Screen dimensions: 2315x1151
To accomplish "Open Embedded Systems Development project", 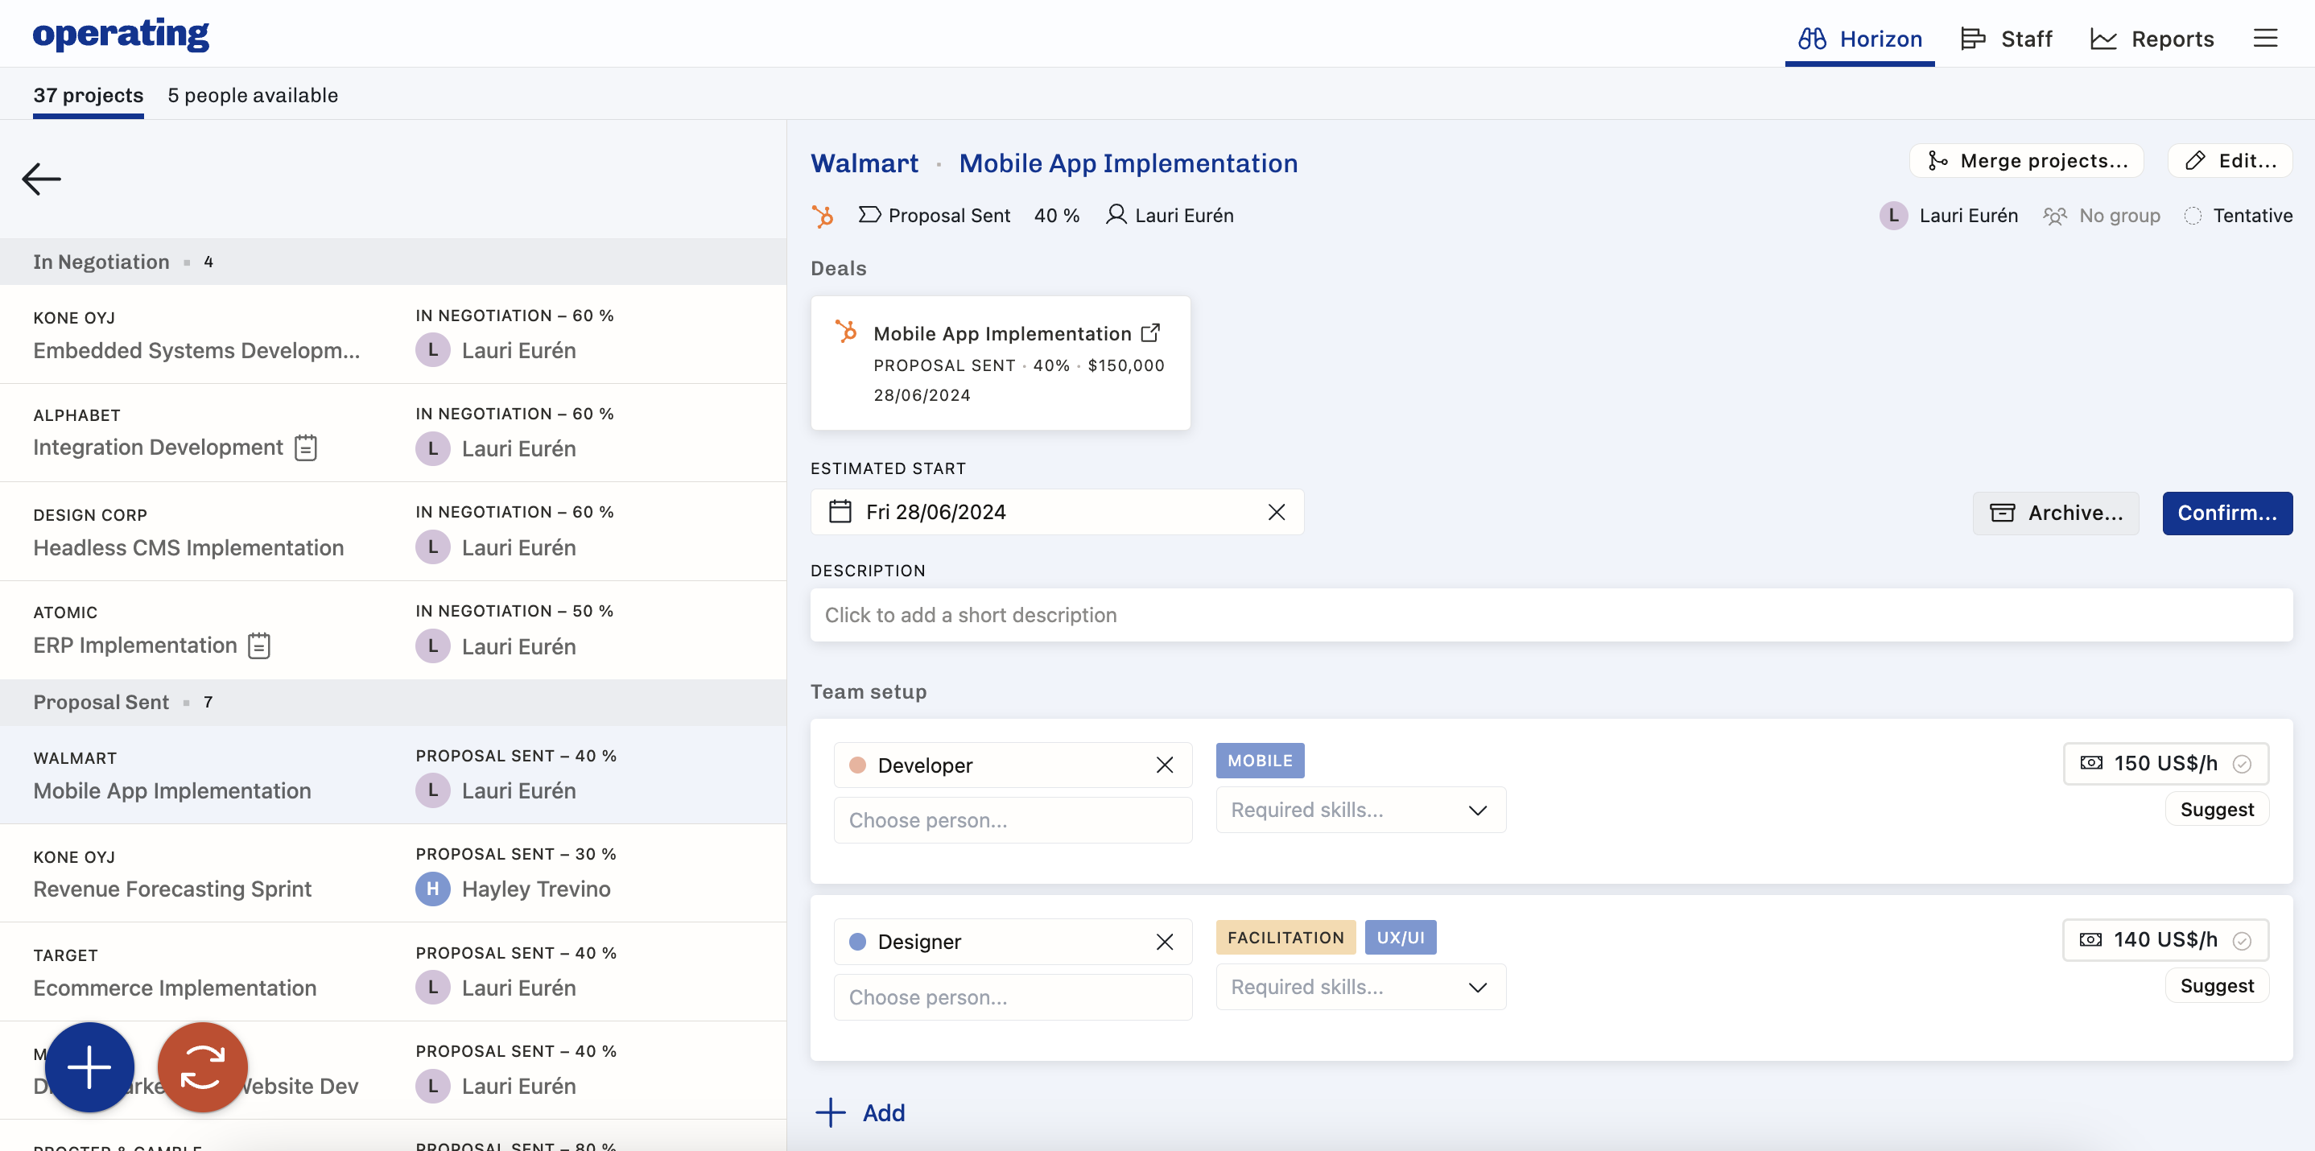I will pyautogui.click(x=393, y=334).
